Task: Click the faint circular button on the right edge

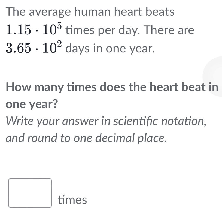Action: [x=217, y=77]
